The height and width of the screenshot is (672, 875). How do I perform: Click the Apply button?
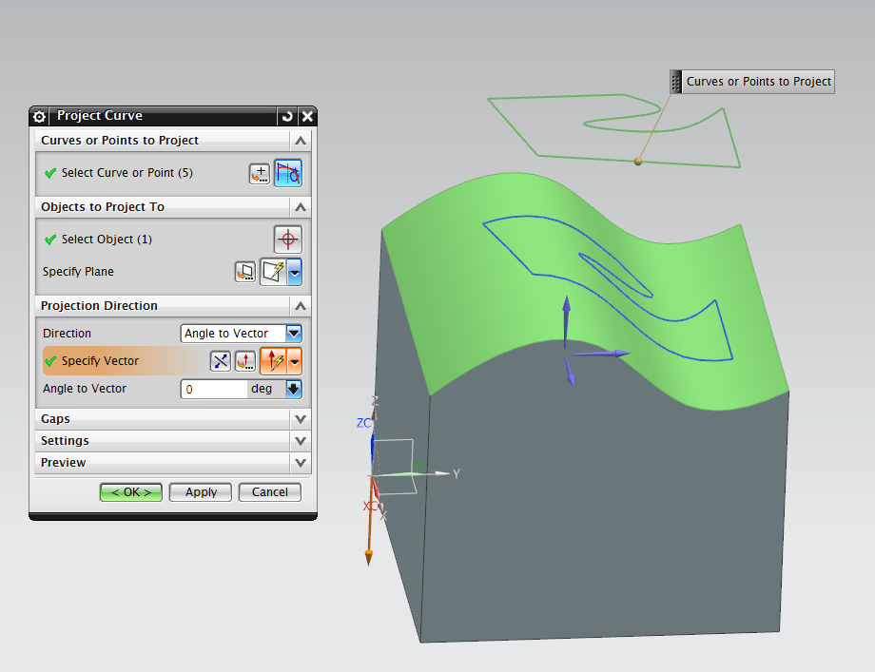point(201,492)
